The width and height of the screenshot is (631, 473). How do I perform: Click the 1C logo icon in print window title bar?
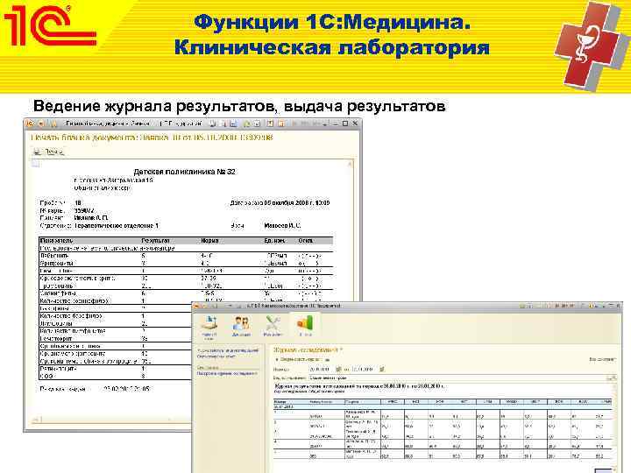(30, 124)
